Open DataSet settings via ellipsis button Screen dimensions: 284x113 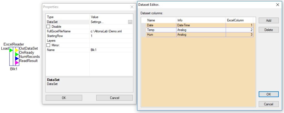click(x=130, y=22)
